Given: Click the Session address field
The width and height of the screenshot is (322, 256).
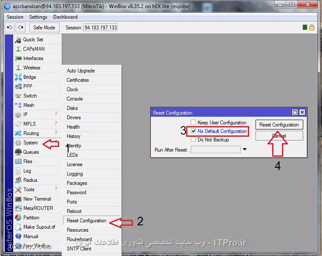Looking at the screenshot, I should click(x=101, y=28).
